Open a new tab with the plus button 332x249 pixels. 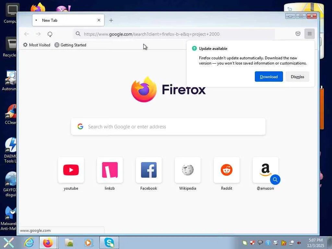(x=111, y=20)
